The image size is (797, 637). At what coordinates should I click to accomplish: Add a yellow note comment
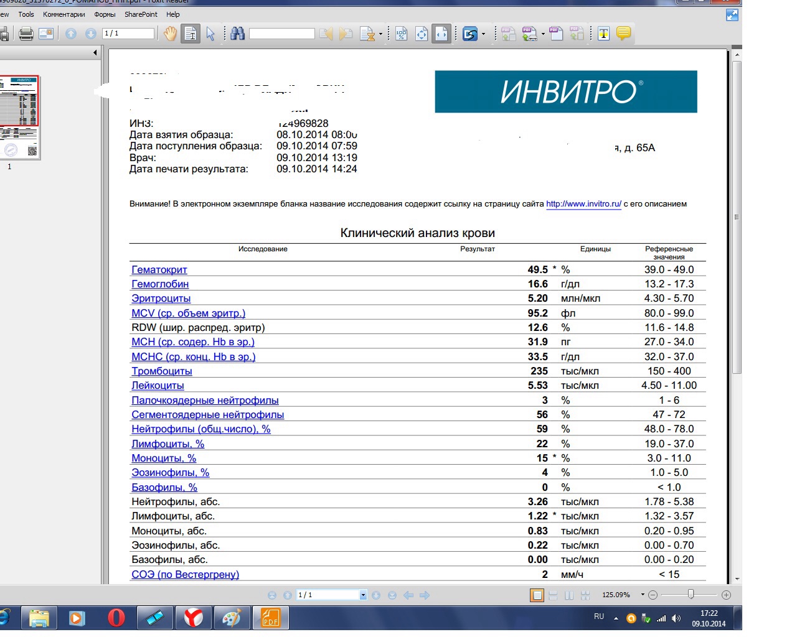click(x=623, y=34)
